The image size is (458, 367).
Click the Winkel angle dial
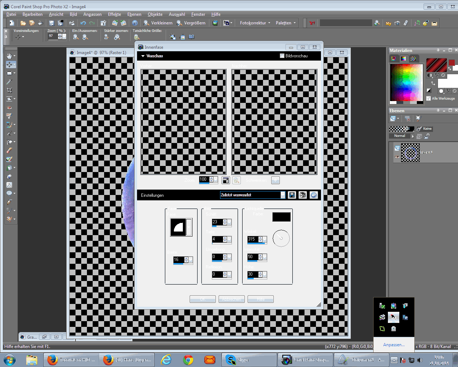click(x=281, y=238)
